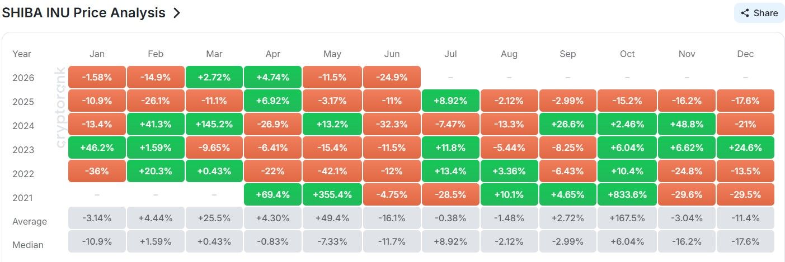Click the Jan 2026 -1.58% cell
The image size is (785, 262).
click(97, 77)
